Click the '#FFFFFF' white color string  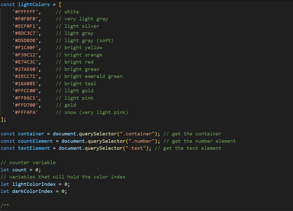point(25,12)
